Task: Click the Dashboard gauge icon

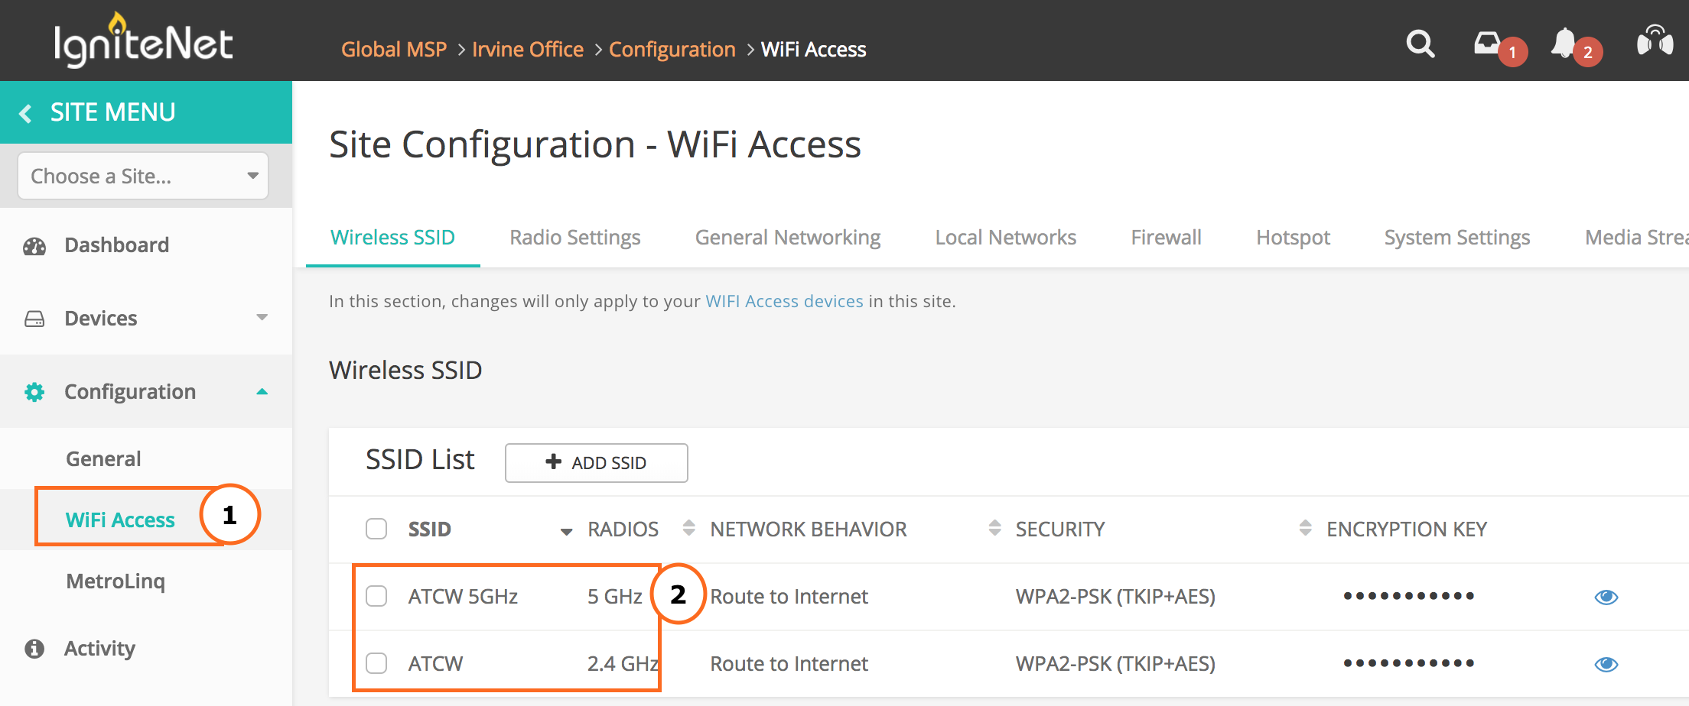Action: tap(34, 246)
